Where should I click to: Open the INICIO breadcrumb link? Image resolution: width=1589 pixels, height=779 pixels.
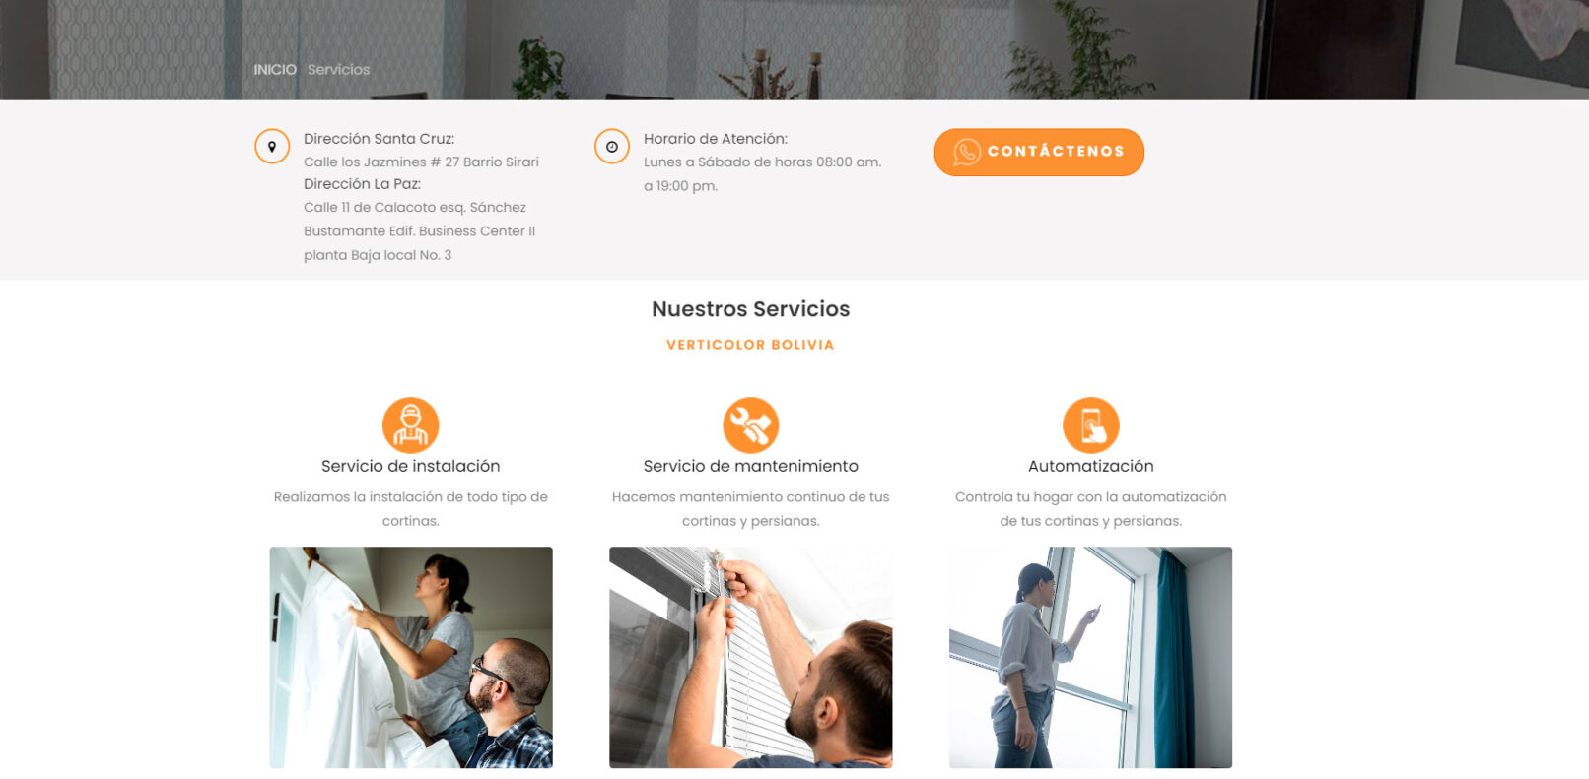click(x=275, y=70)
